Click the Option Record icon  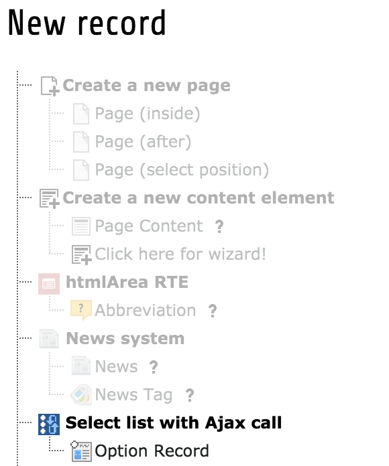pos(81,451)
